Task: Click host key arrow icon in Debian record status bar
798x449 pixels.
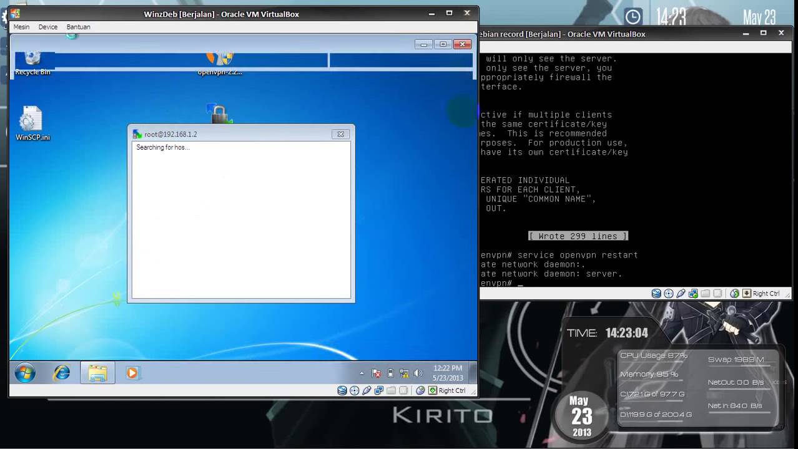Action: coord(747,294)
